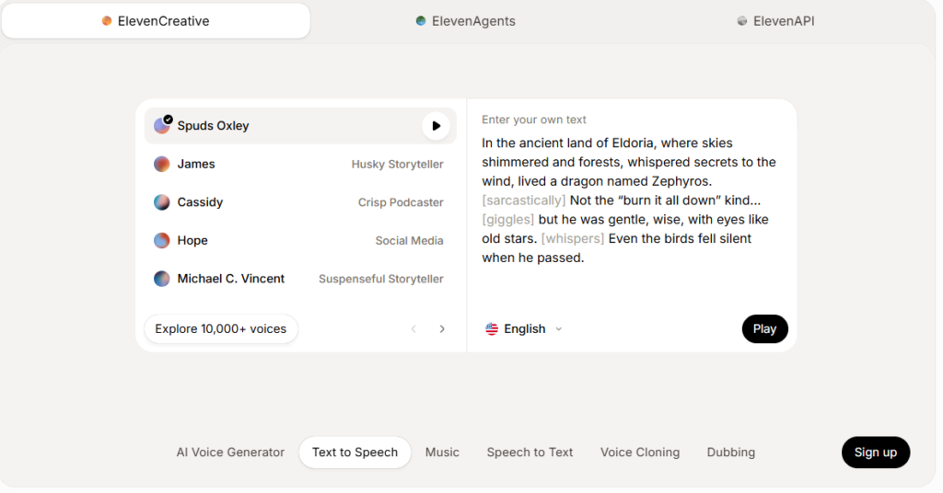Click the US flag icon
Viewport: 943px width, 493px height.
492,329
